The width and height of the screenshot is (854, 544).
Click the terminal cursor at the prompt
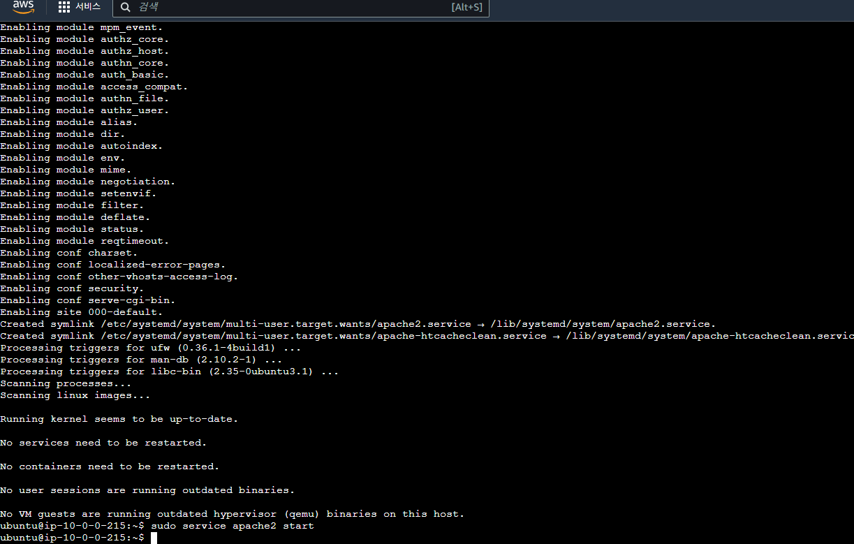154,538
